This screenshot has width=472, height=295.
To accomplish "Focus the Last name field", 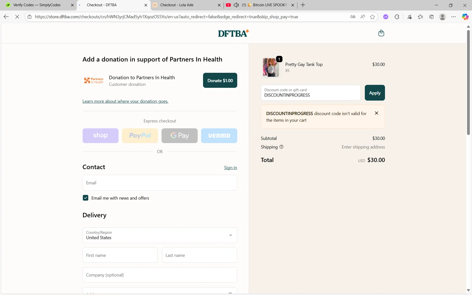I will coord(199,255).
